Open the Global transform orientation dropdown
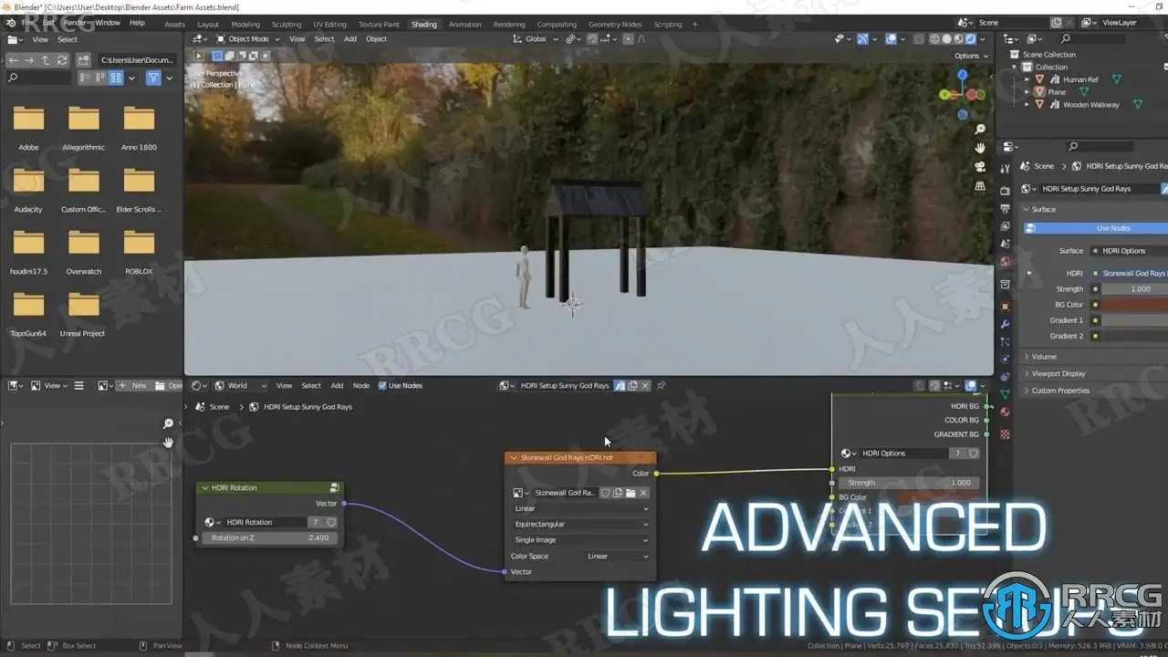Screen dimensions: 1168x657 [x=535, y=39]
